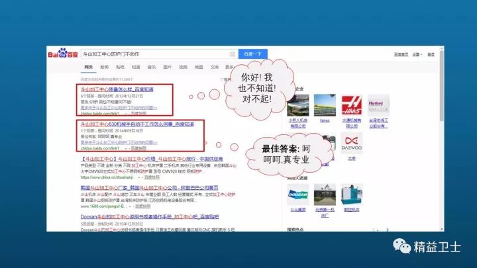The height and width of the screenshot is (268, 477).
Task: Open the 贴吧 tab
Action: [x=120, y=67]
